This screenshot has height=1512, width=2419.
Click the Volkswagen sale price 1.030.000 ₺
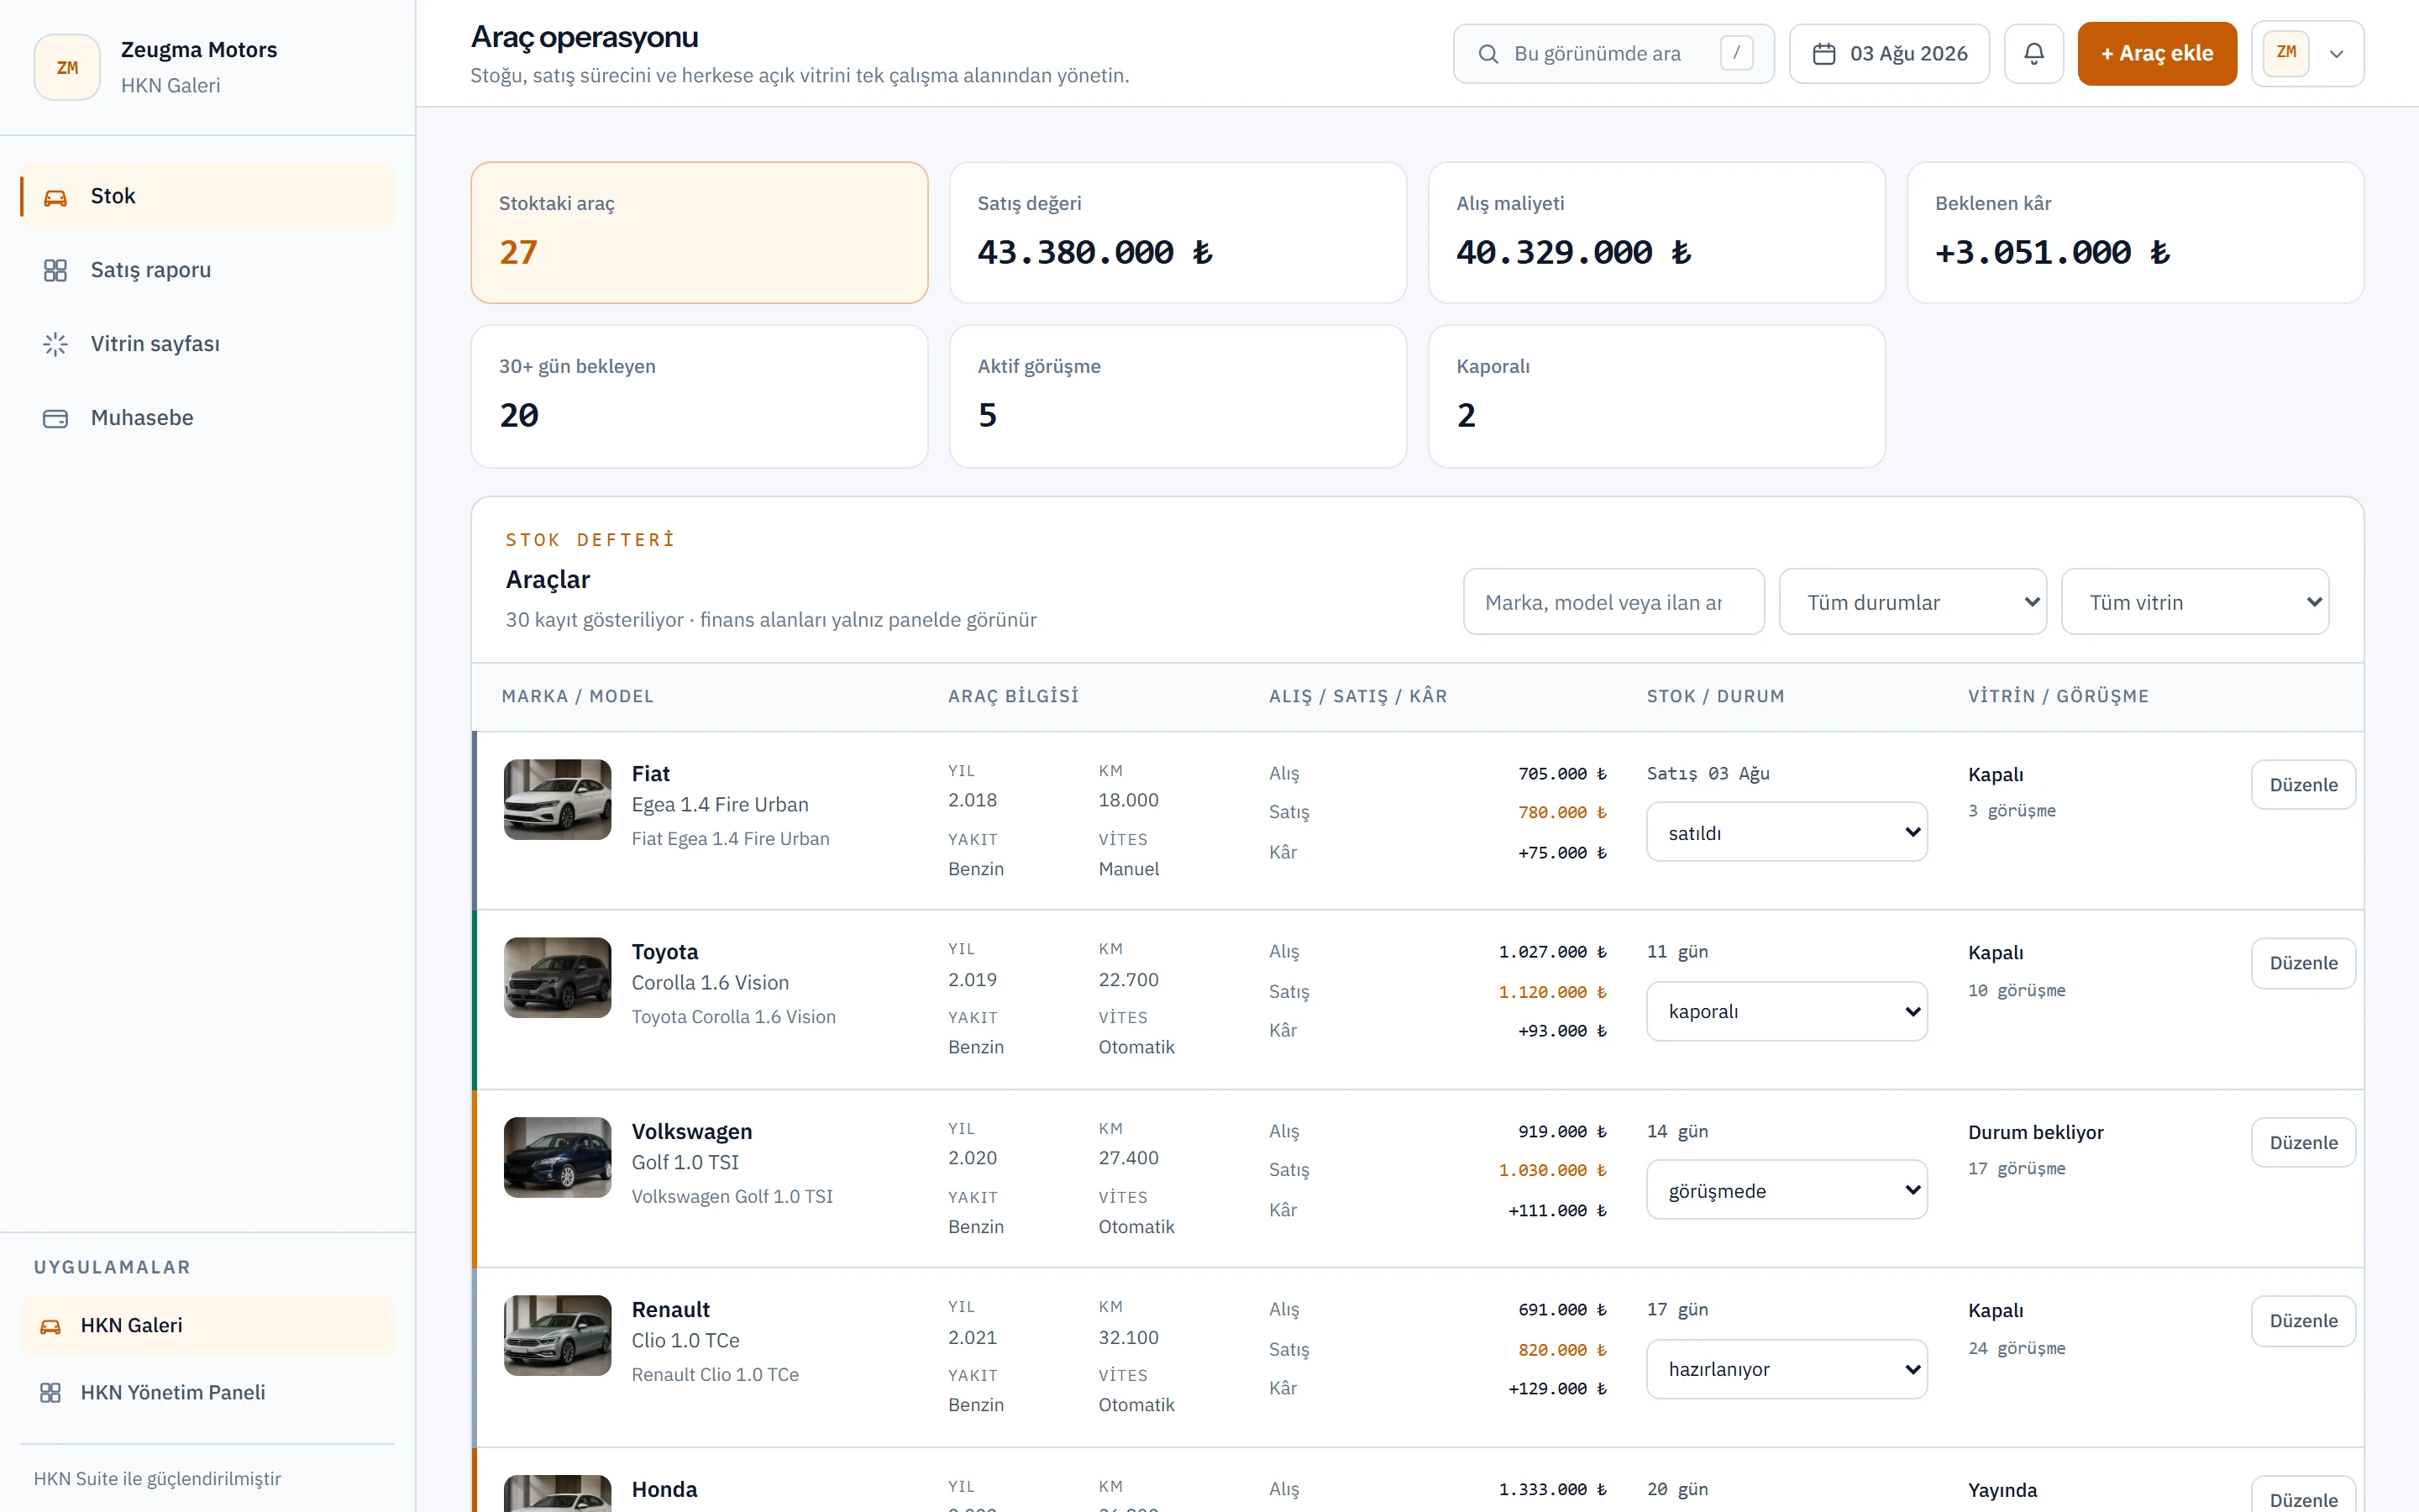point(1552,1170)
